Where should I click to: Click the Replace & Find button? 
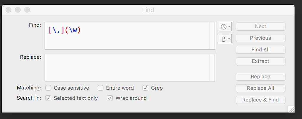tap(260, 100)
